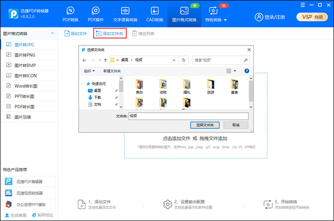Select 快速访问 in the navigation tree
The width and height of the screenshot is (334, 221).
coord(96,84)
